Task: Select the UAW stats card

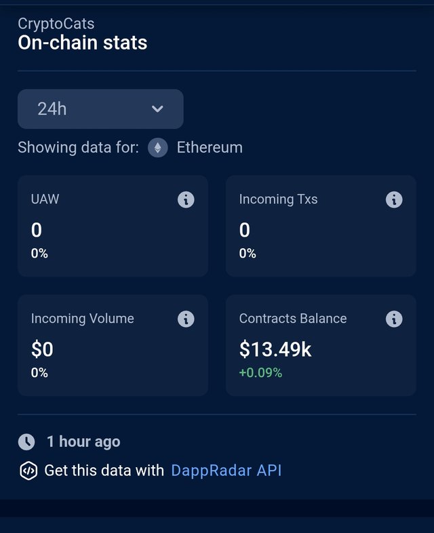Action: pyautogui.click(x=113, y=226)
